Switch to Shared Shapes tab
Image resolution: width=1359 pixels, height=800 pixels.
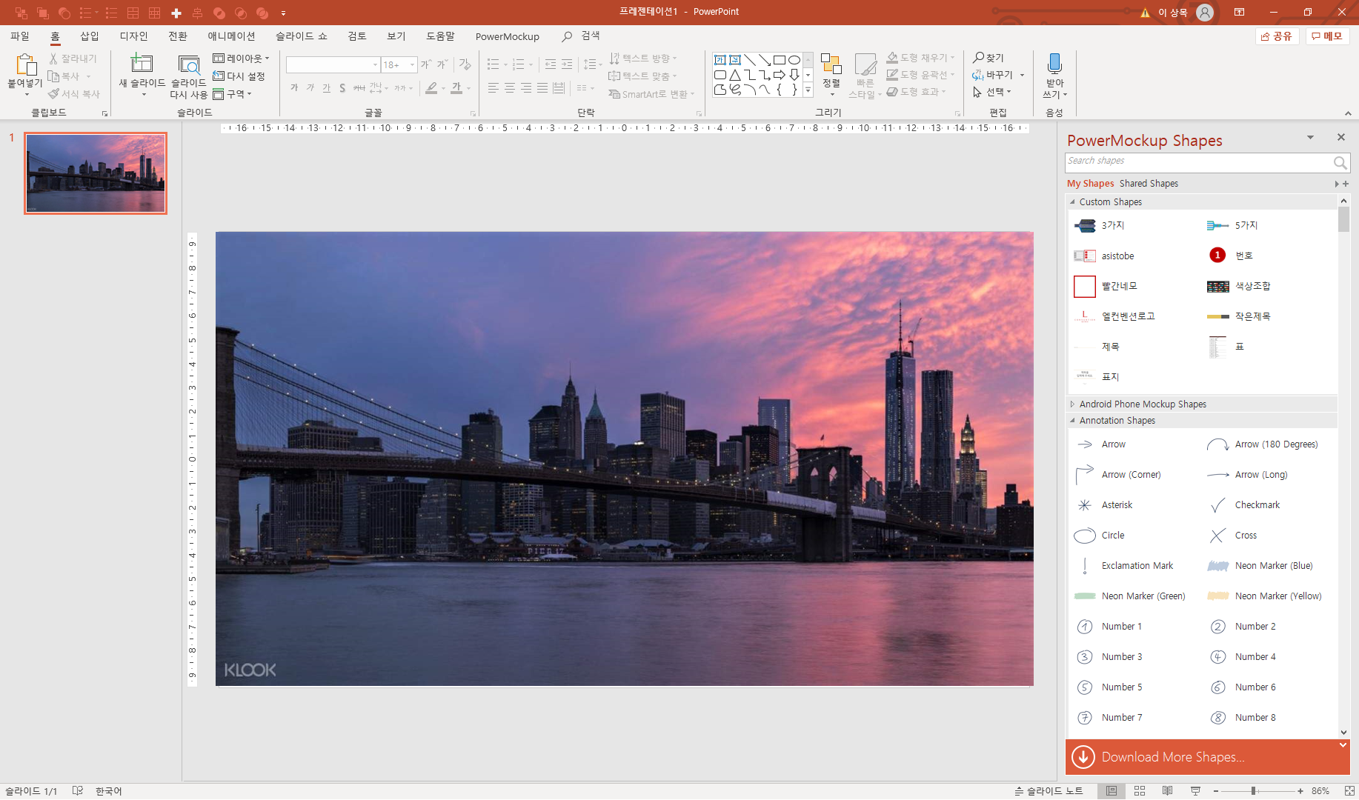pyautogui.click(x=1149, y=184)
